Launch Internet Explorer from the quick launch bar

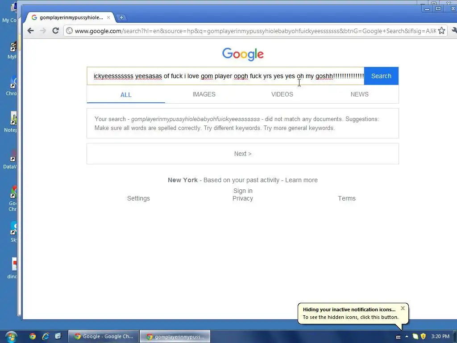click(x=46, y=336)
